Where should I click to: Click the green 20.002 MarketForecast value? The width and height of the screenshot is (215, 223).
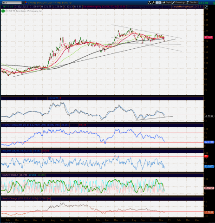pos(41,175)
